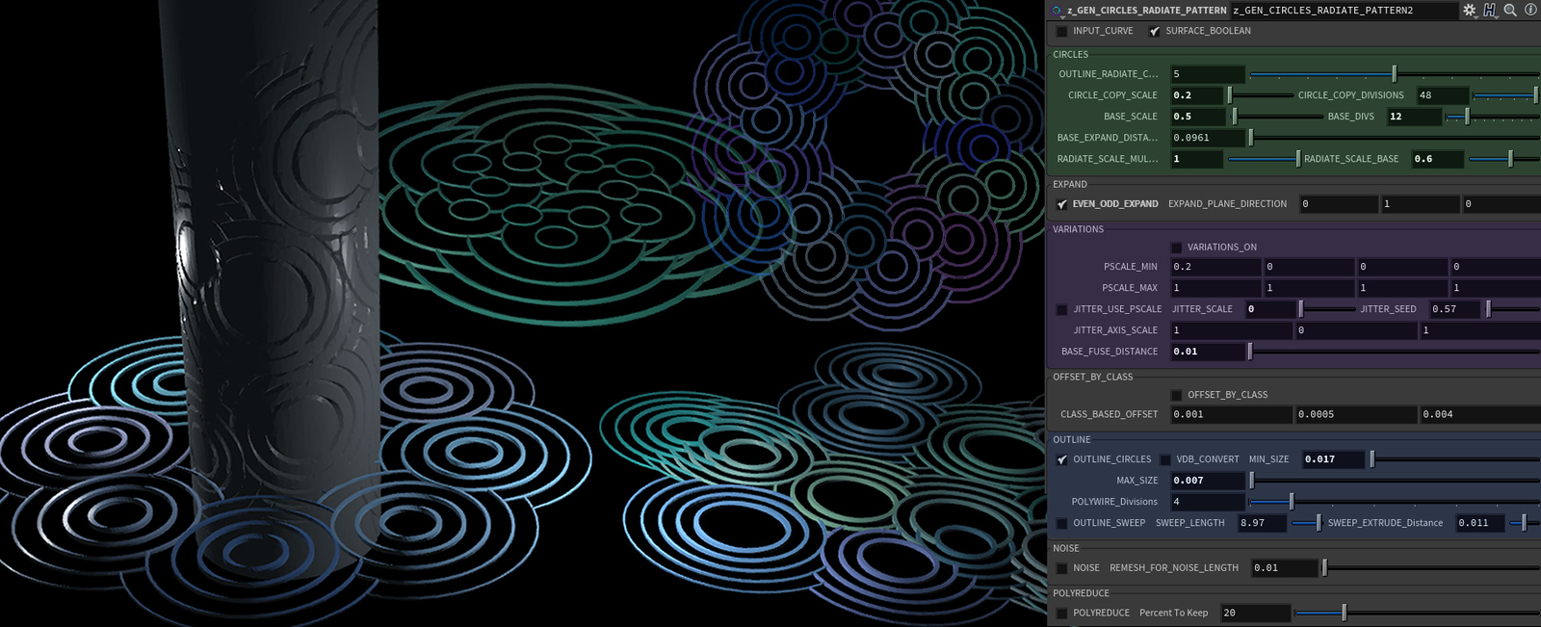This screenshot has height=627, width=1541.
Task: Click the SWEEP_LENGTH slider handle
Action: (x=1319, y=523)
